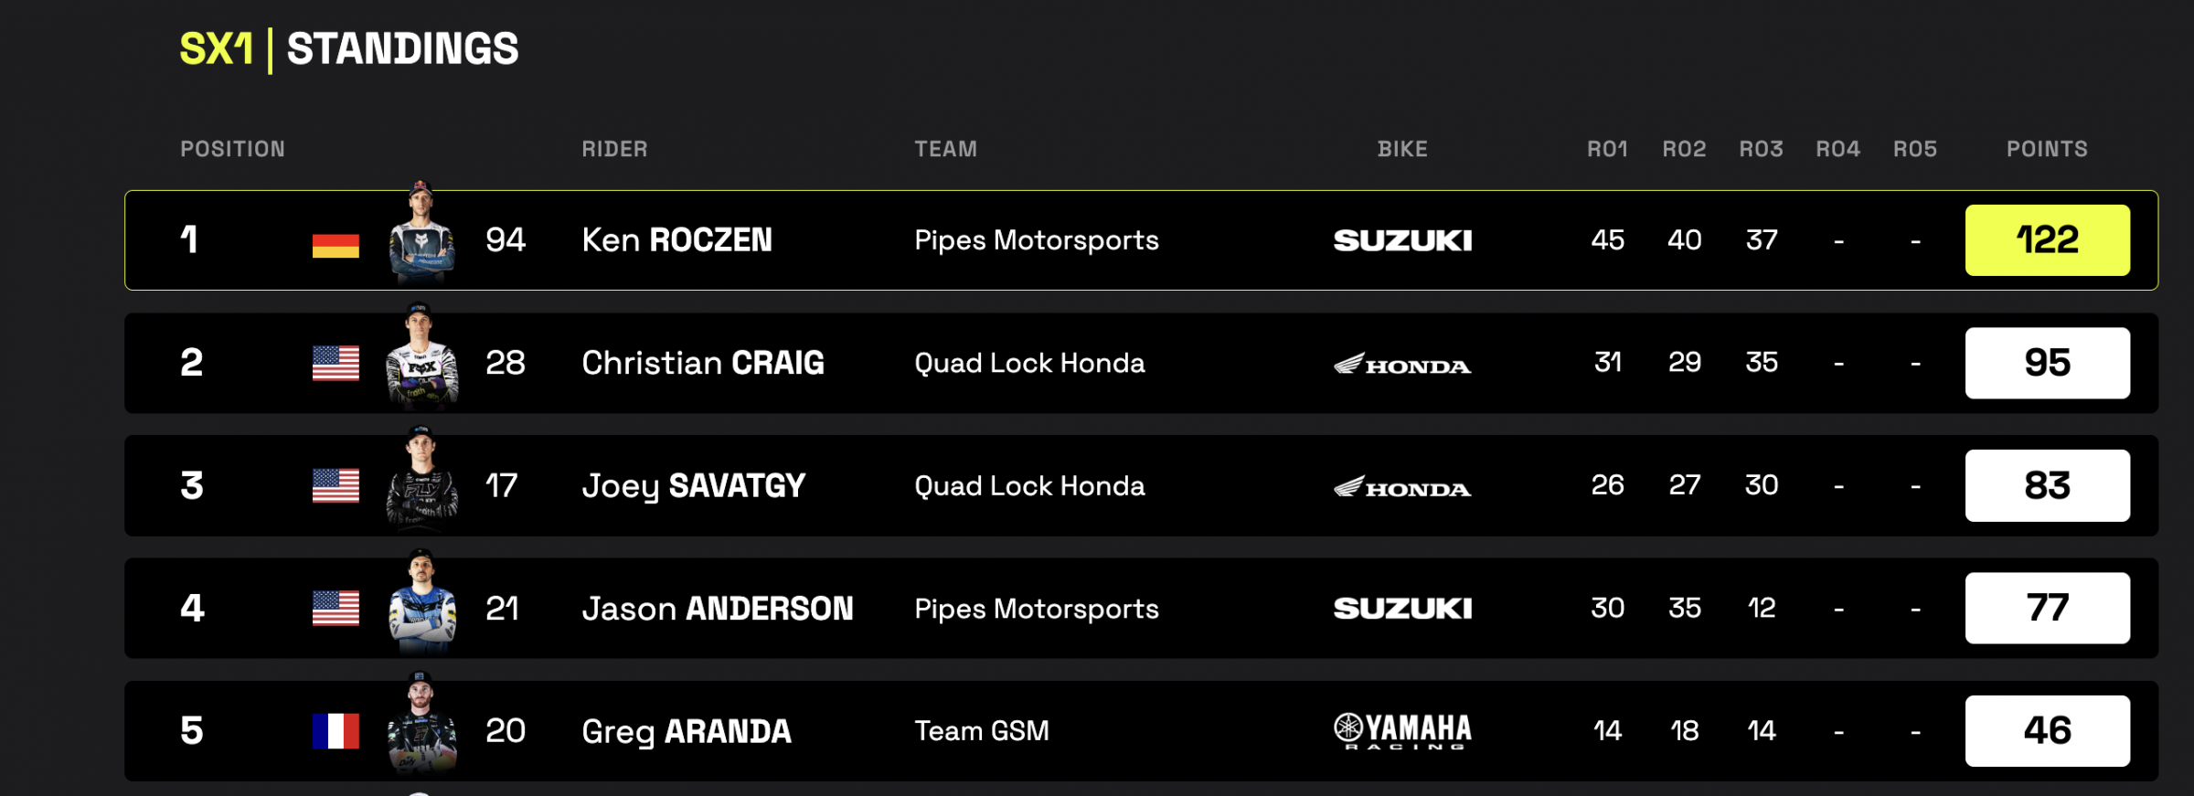Click Greg Aranda's 46 points box
This screenshot has width=2194, height=796.
[2048, 731]
